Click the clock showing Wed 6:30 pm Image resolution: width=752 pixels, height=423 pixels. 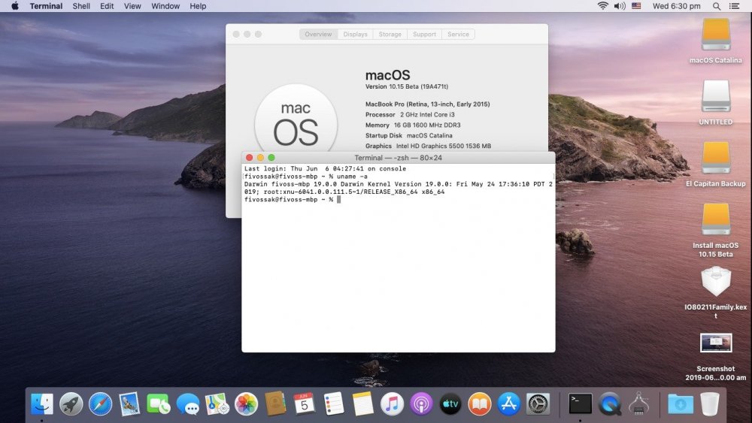[676, 6]
